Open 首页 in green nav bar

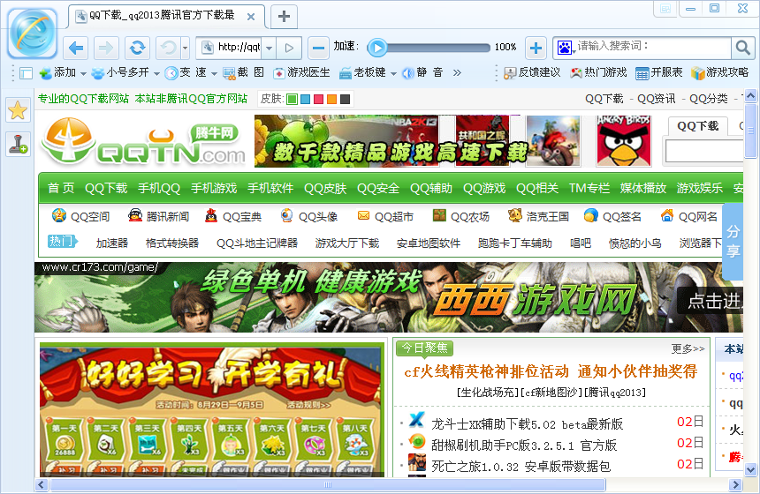tap(61, 188)
